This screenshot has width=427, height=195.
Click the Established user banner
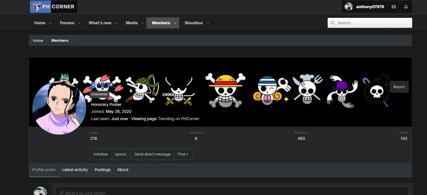click(99, 94)
